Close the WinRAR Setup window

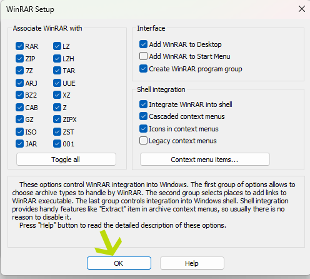click(x=302, y=9)
